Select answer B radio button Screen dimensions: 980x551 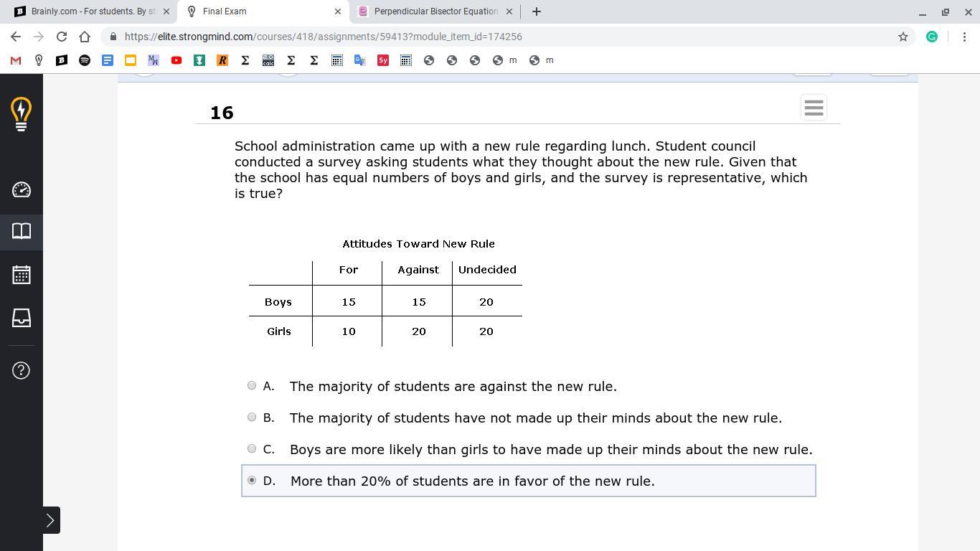(x=252, y=418)
